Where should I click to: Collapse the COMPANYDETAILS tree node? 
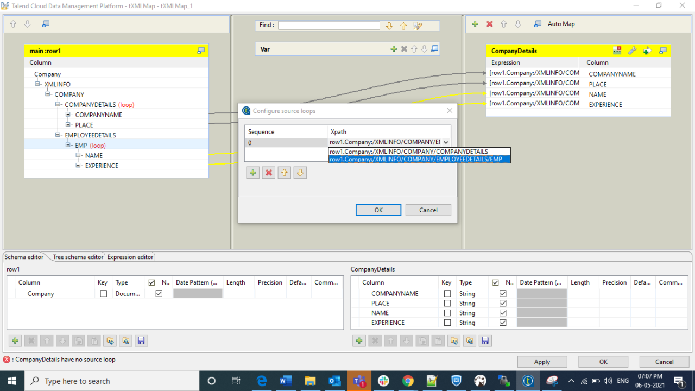[58, 104]
